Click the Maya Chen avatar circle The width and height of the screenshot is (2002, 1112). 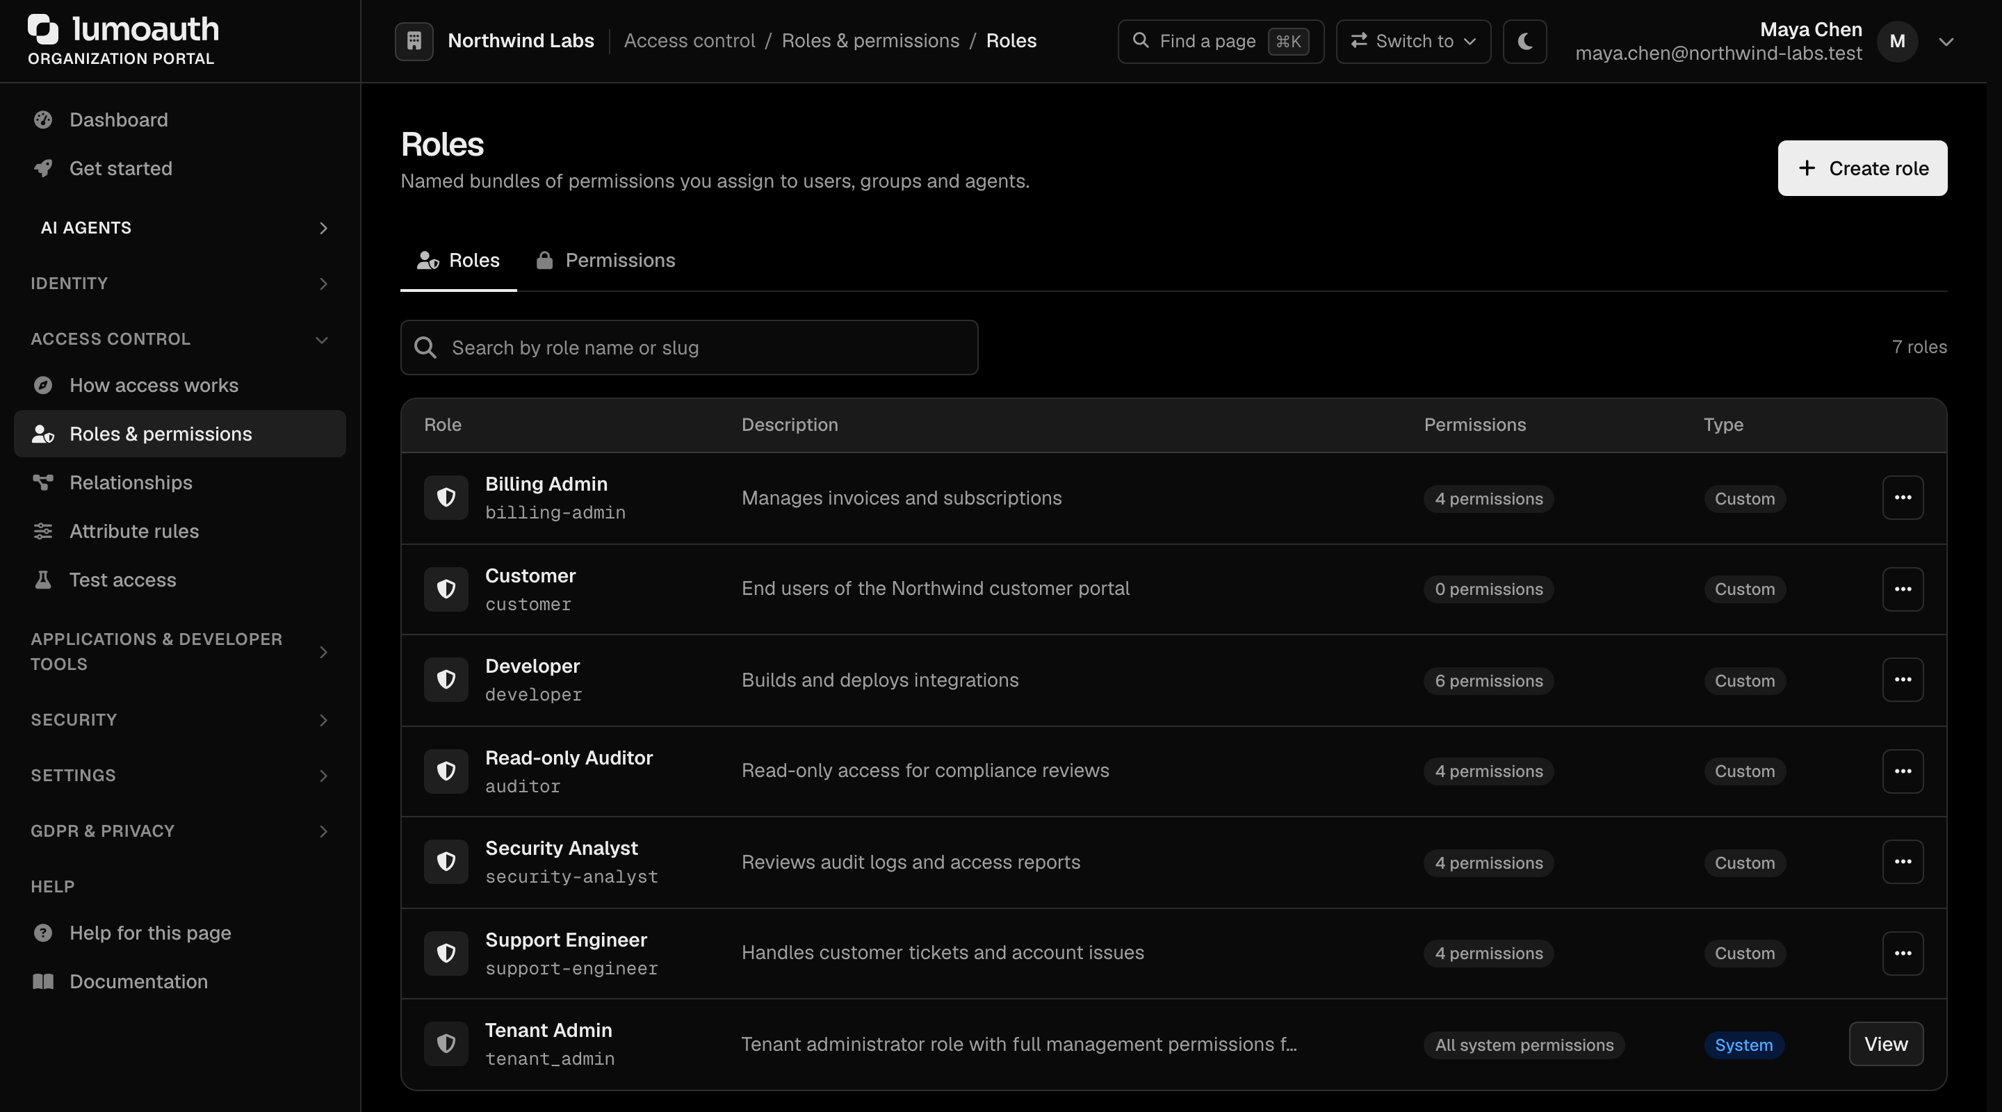coord(1897,41)
